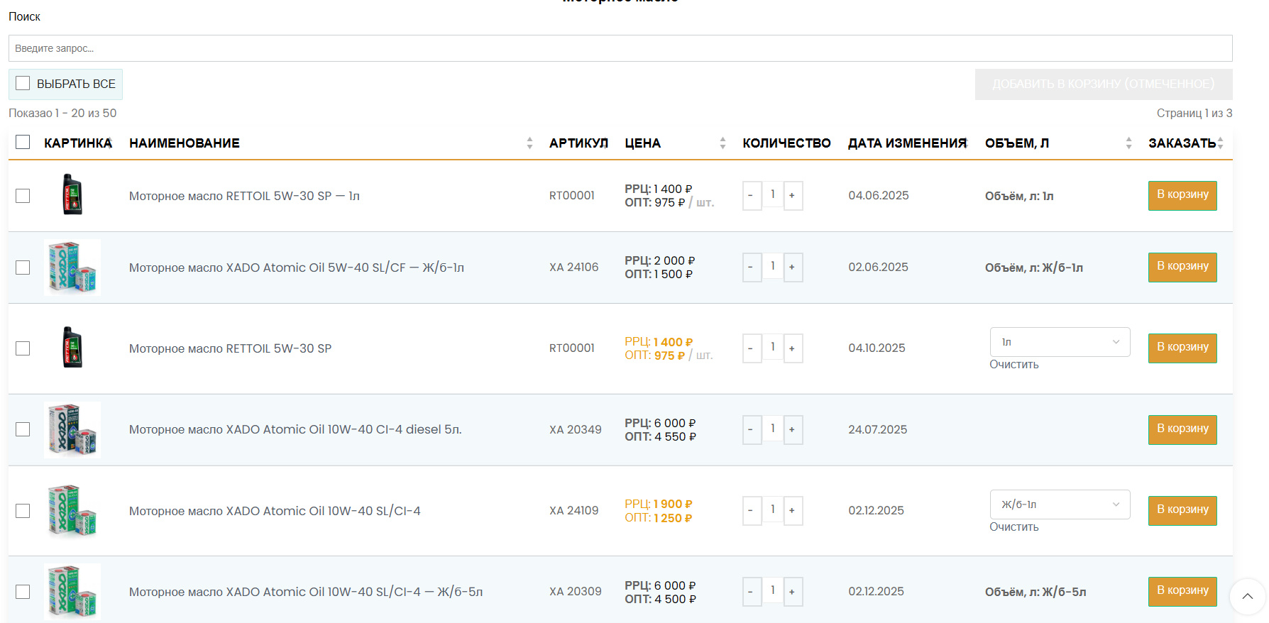
Task: Click Очистить under the Ж/б-1л dropdown
Action: click(1014, 527)
